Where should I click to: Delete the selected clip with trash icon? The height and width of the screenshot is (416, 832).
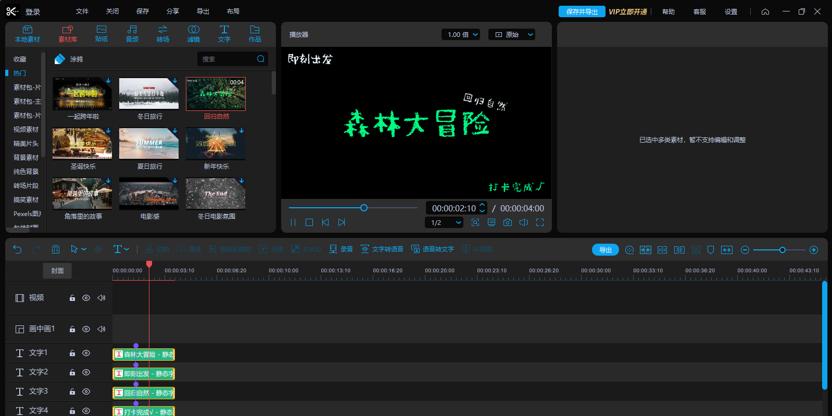[56, 249]
